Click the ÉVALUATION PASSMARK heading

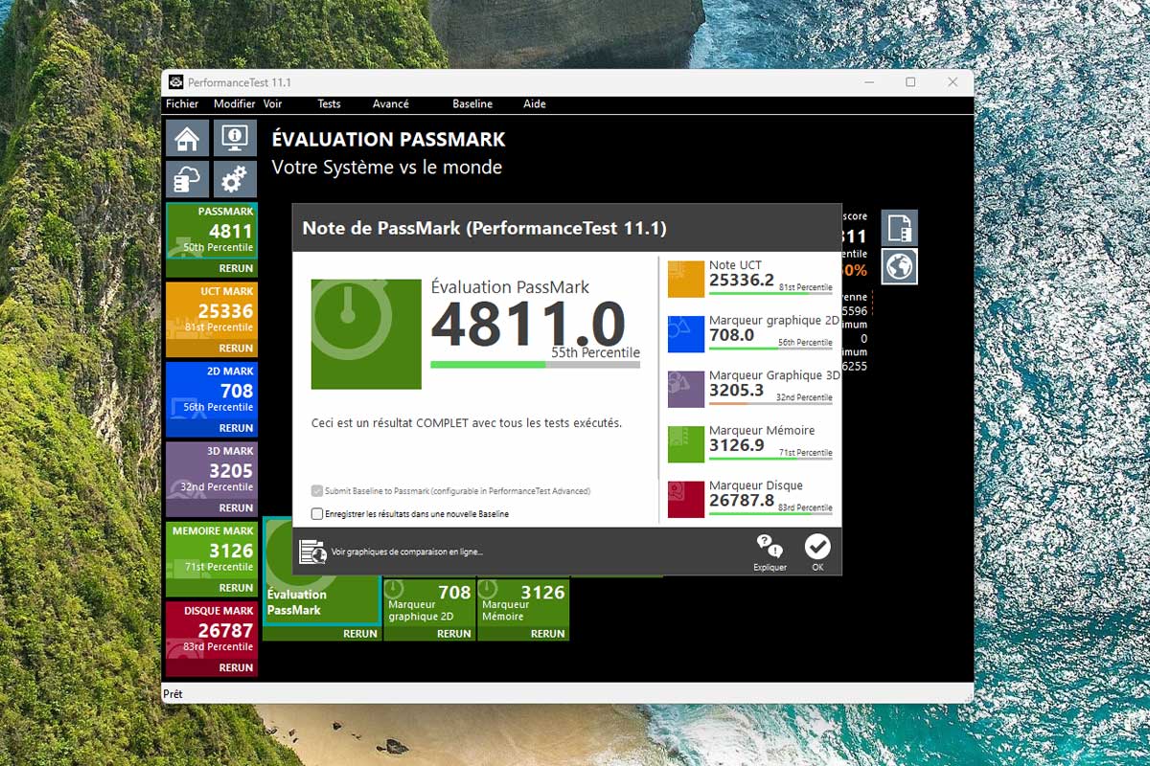pyautogui.click(x=388, y=140)
